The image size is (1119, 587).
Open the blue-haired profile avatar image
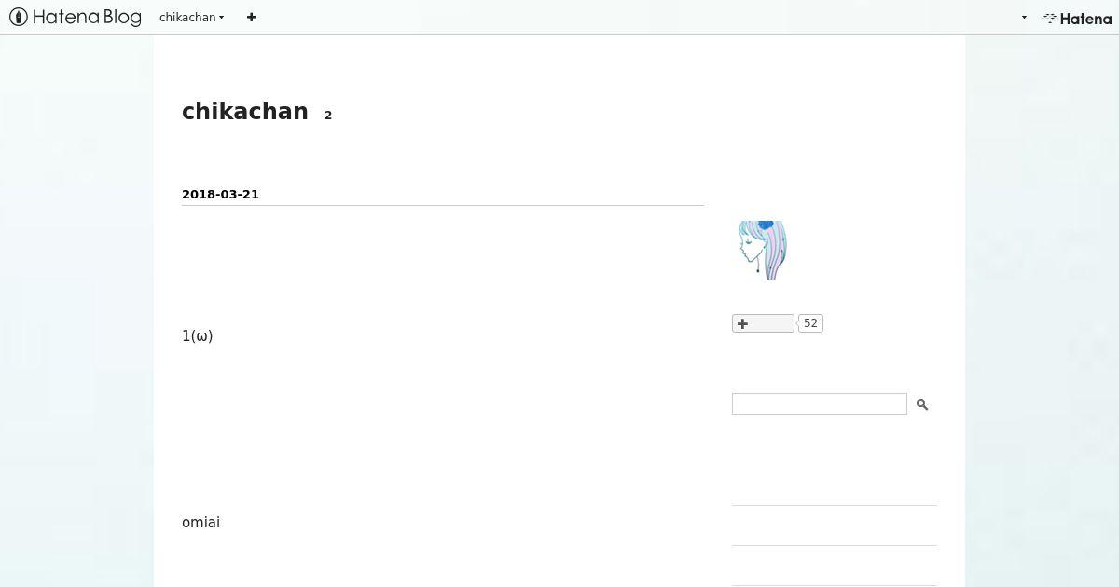point(762,250)
